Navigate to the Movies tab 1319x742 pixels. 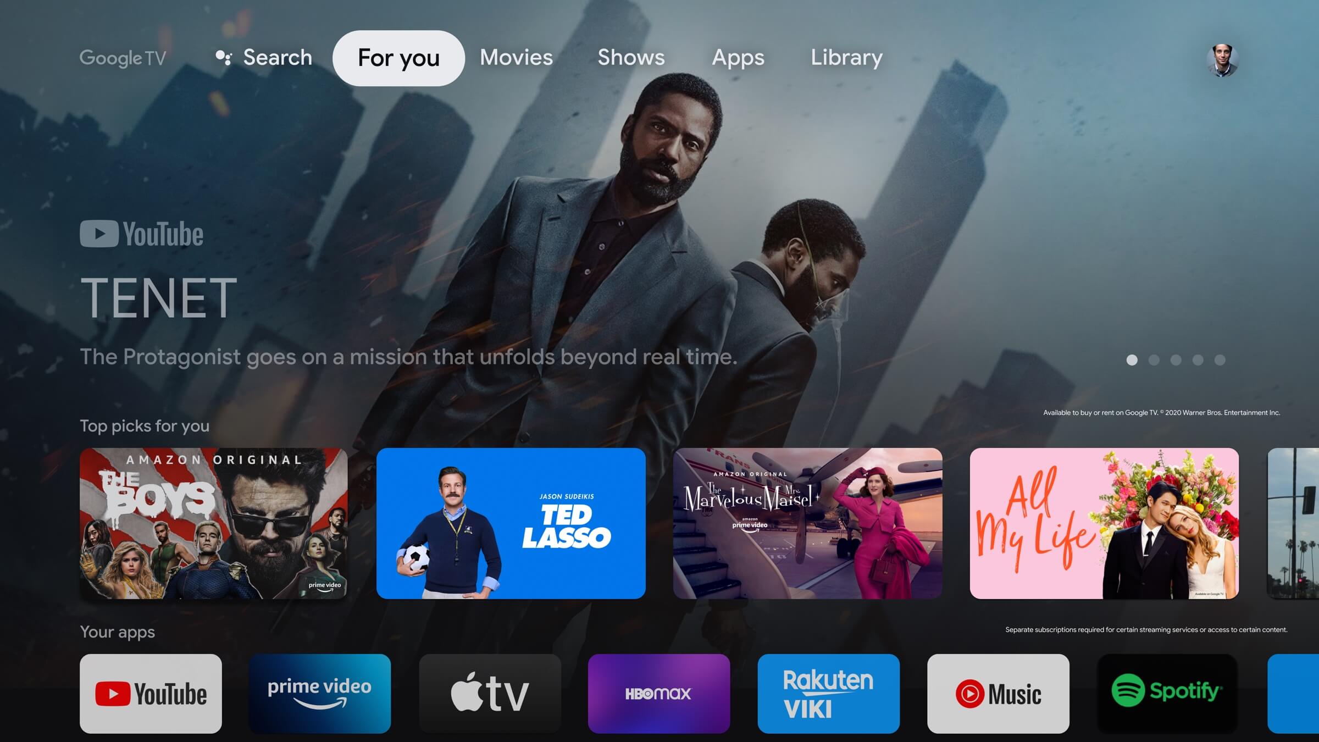coord(517,57)
